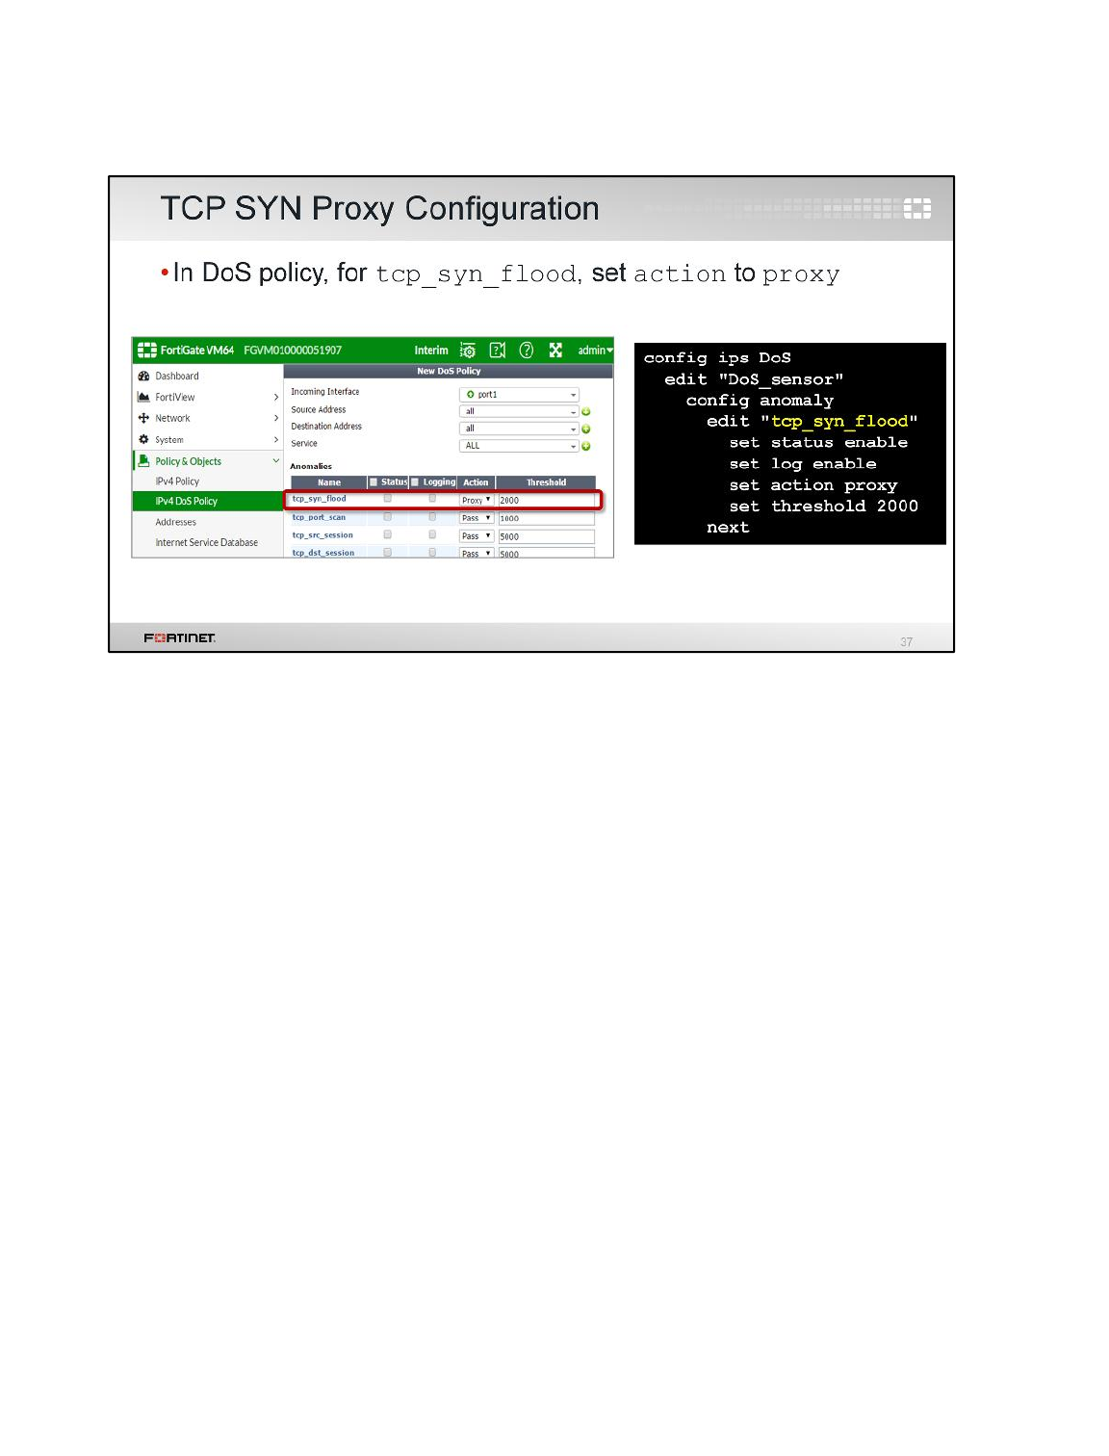Enable logging for tcp_port_scan
The image size is (1109, 1456).
tap(432, 517)
